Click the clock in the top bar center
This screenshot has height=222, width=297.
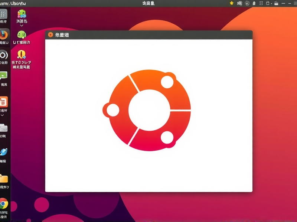click(x=148, y=3)
